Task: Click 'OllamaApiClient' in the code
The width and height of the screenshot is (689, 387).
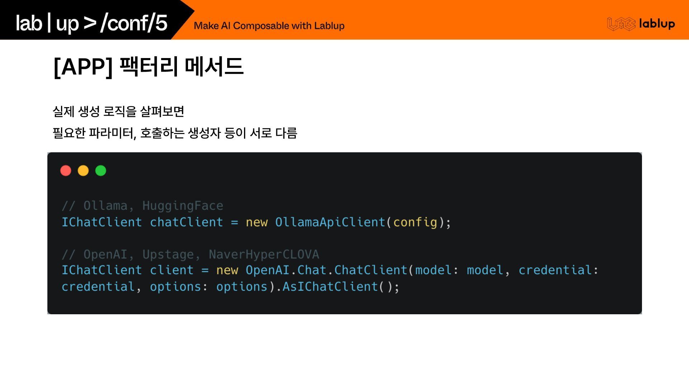Action: click(x=330, y=222)
